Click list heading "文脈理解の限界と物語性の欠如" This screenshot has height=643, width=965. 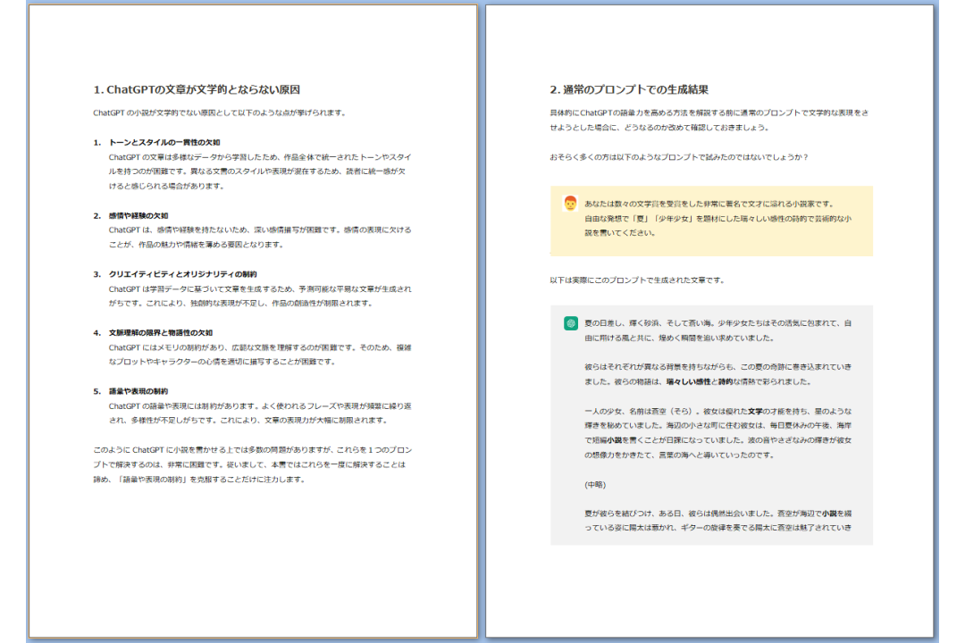[161, 332]
